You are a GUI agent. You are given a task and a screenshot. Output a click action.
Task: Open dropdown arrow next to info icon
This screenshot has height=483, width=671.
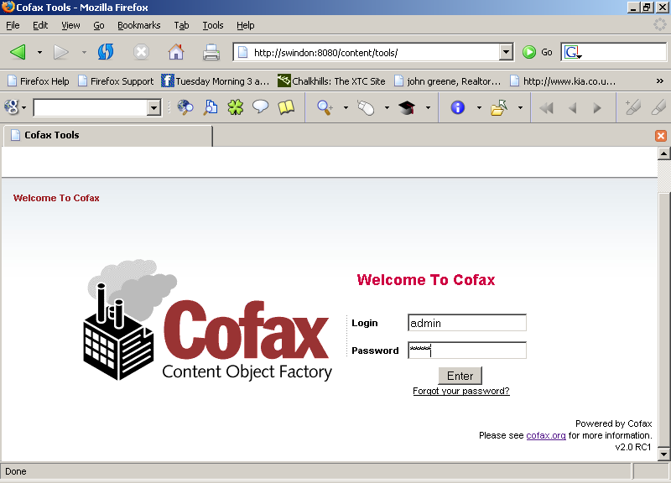(479, 108)
